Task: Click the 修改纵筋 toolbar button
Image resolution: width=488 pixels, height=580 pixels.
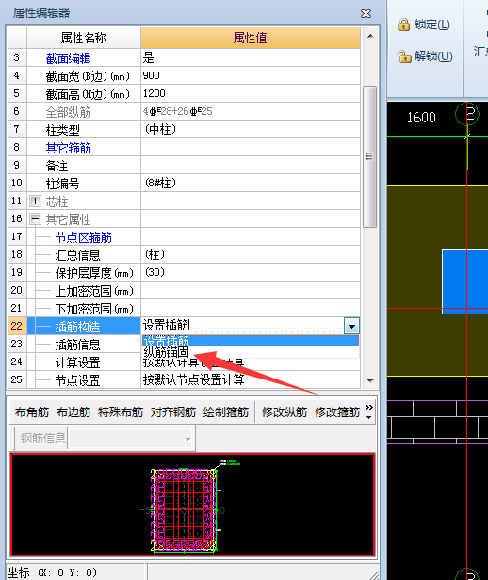Action: pos(285,412)
